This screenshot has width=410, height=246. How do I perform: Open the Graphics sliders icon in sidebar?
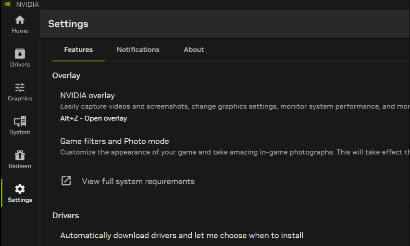pyautogui.click(x=20, y=87)
